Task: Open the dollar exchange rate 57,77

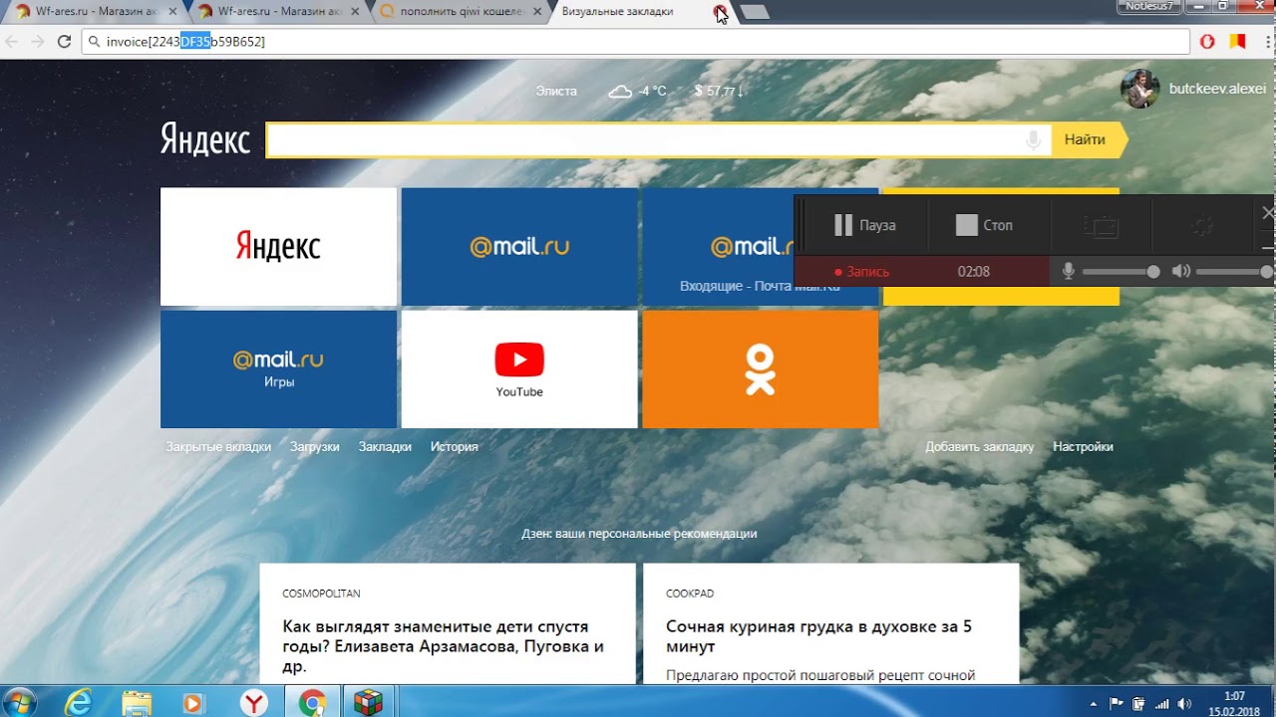Action: click(x=720, y=91)
